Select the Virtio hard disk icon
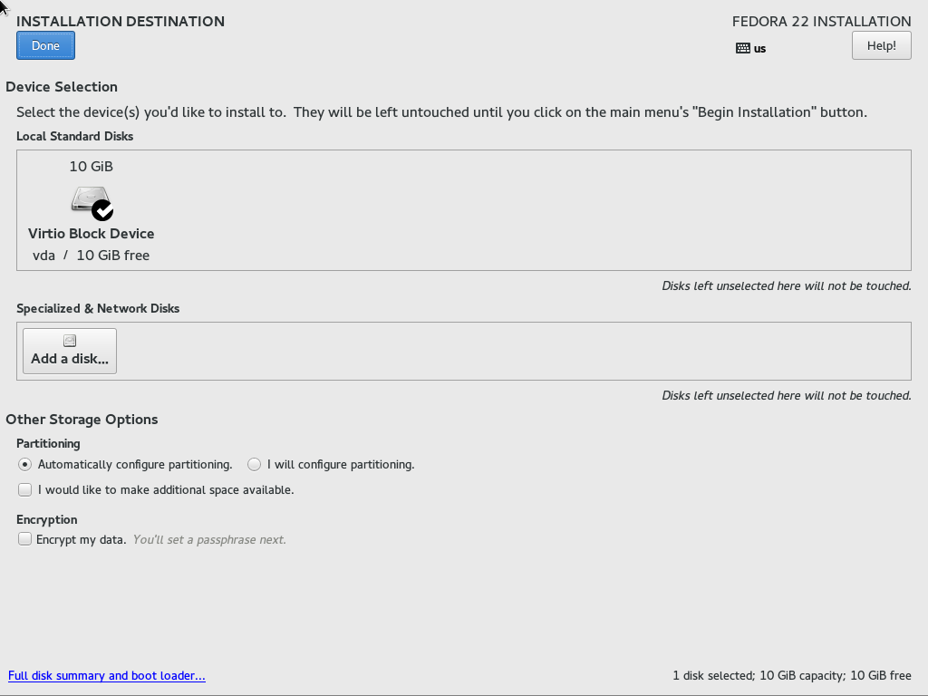The width and height of the screenshot is (928, 696). (x=90, y=199)
